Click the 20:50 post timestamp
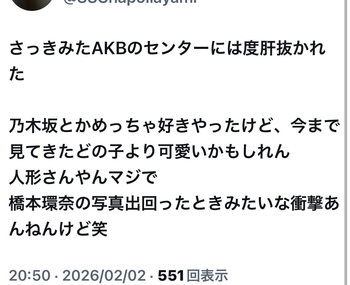 (x=30, y=275)
